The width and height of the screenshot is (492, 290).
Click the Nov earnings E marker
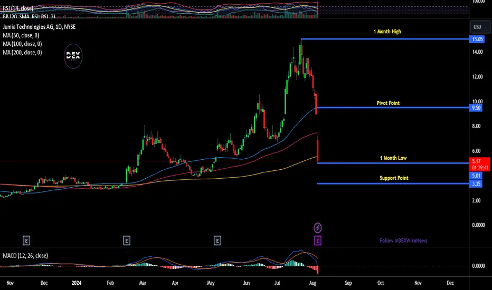26,241
